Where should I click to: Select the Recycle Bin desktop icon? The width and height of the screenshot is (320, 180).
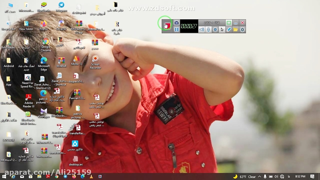tap(9, 26)
